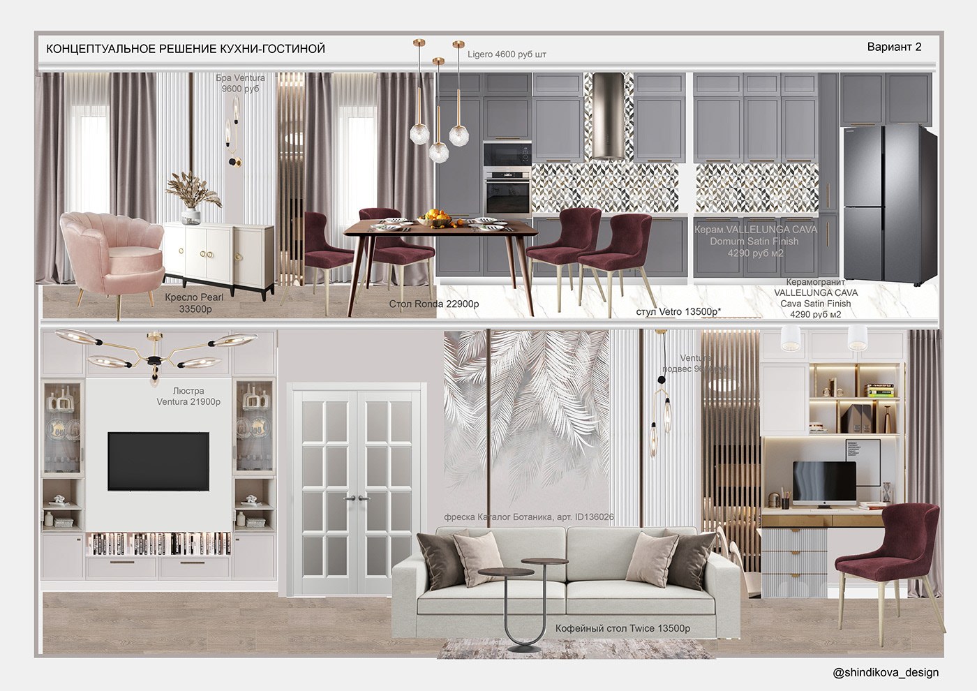Viewport: 977px width, 691px height.
Task: Select the 'Стол Ronda 22900р' caption
Action: tap(434, 304)
